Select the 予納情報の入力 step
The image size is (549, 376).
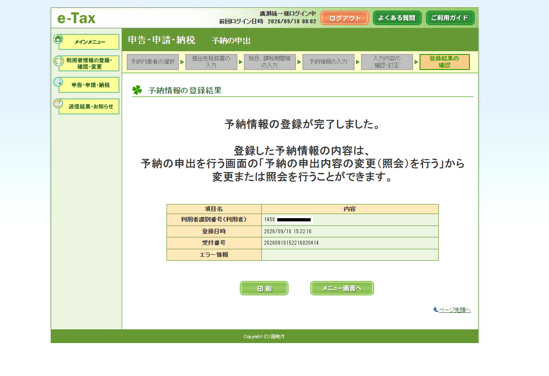tap(328, 62)
